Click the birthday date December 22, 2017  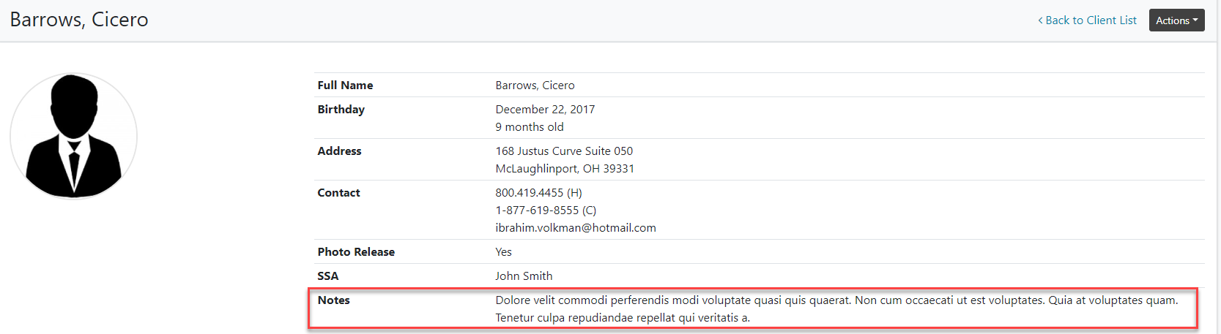click(545, 110)
